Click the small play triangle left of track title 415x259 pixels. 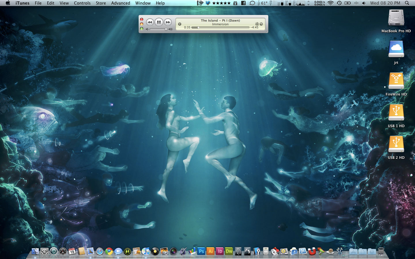tap(180, 24)
